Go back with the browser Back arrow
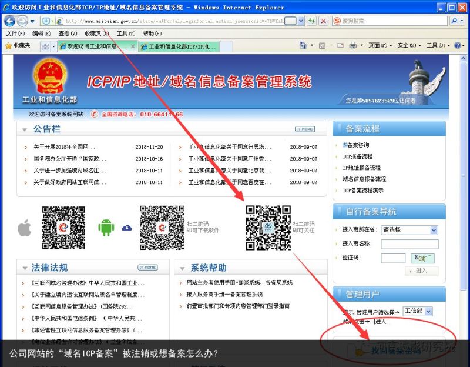The image size is (470, 367). 10,21
